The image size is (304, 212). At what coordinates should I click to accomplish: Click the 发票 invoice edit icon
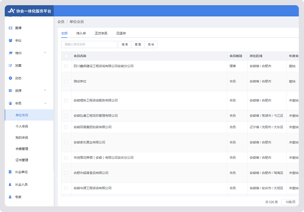10,65
